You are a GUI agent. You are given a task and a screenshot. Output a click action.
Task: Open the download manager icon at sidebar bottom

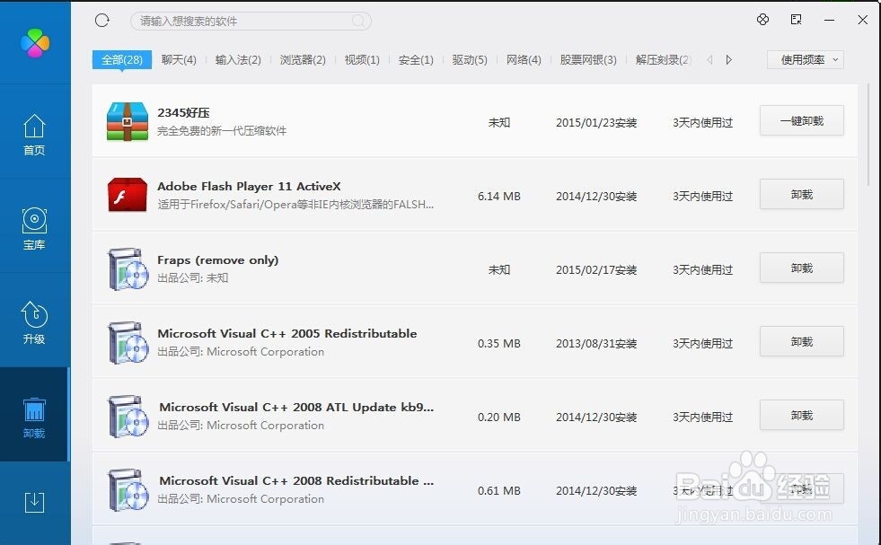tap(34, 502)
